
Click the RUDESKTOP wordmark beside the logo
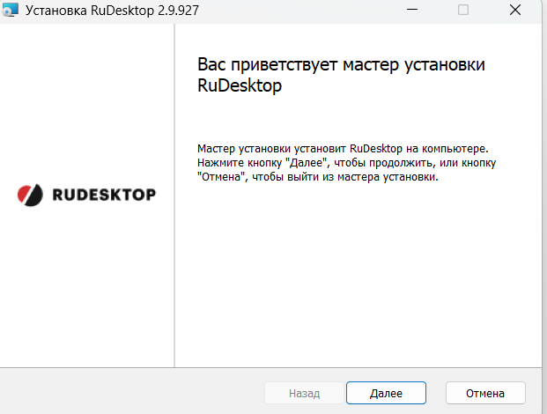click(x=101, y=195)
